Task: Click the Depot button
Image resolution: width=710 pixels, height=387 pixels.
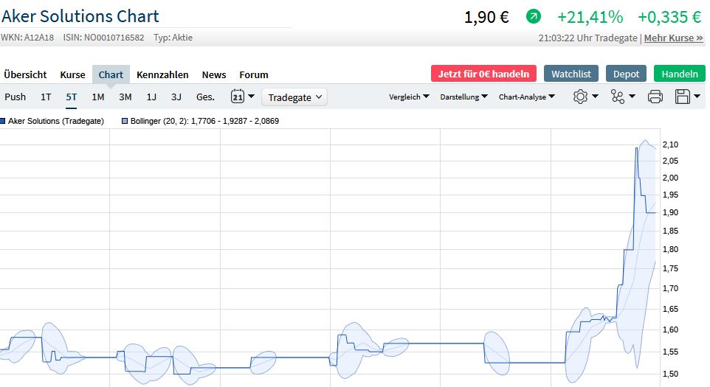Action: click(626, 74)
